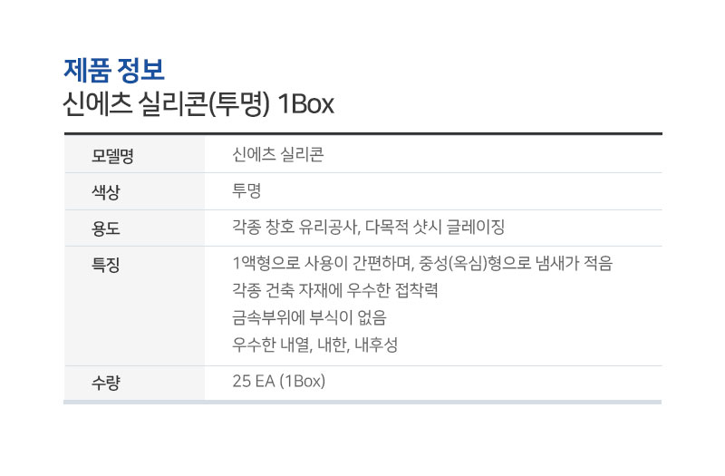Click the 각종 건축 자재에 우수한 접착력 line
This screenshot has height=476, width=725.
point(334,290)
